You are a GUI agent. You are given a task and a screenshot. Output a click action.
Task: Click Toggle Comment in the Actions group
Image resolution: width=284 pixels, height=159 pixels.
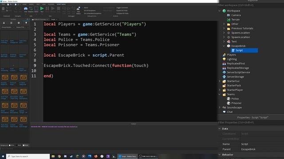click(122, 8)
